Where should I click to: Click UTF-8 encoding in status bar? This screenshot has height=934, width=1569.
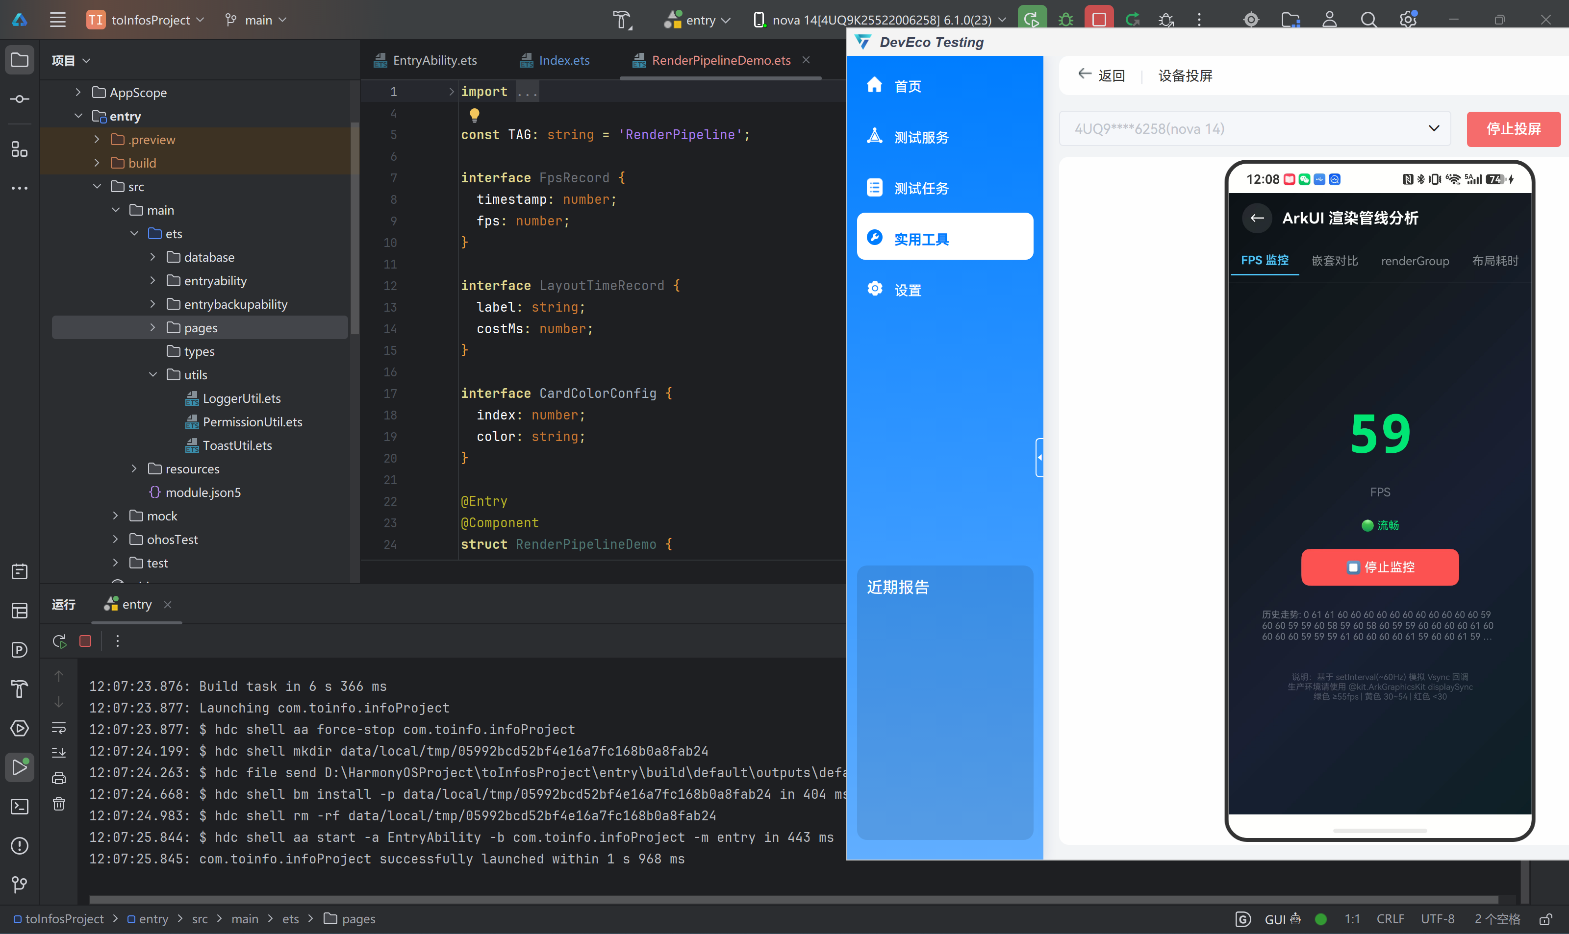coord(1438,919)
